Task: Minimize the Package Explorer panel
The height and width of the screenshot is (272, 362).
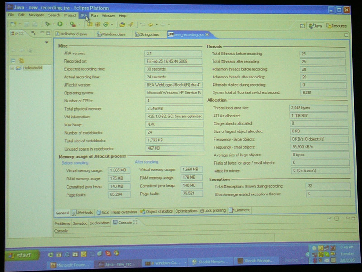Action: pos(42,33)
